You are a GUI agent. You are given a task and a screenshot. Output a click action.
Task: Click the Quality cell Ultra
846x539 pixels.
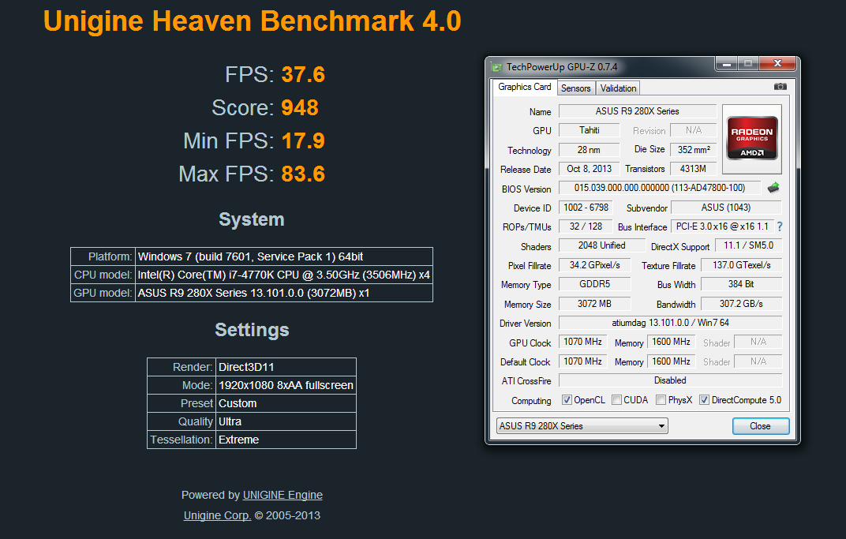point(286,421)
